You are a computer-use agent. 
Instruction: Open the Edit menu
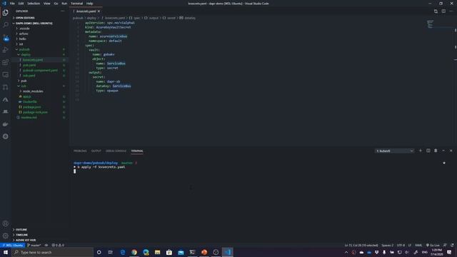(x=21, y=4)
